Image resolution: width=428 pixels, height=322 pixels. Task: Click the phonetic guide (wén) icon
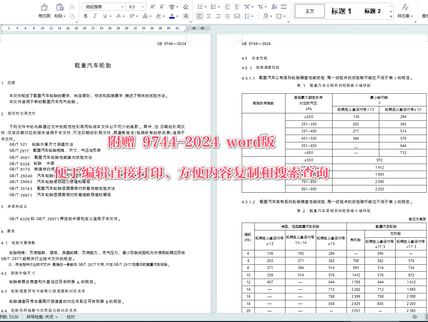pyautogui.click(x=172, y=7)
